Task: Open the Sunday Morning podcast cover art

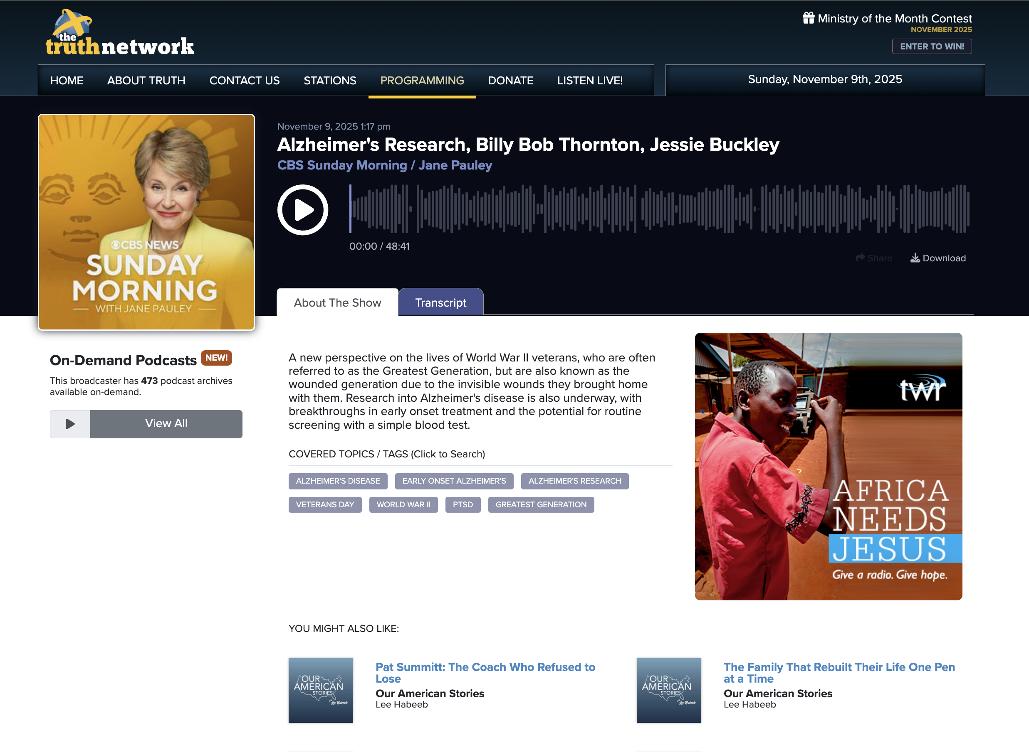Action: coord(146,222)
